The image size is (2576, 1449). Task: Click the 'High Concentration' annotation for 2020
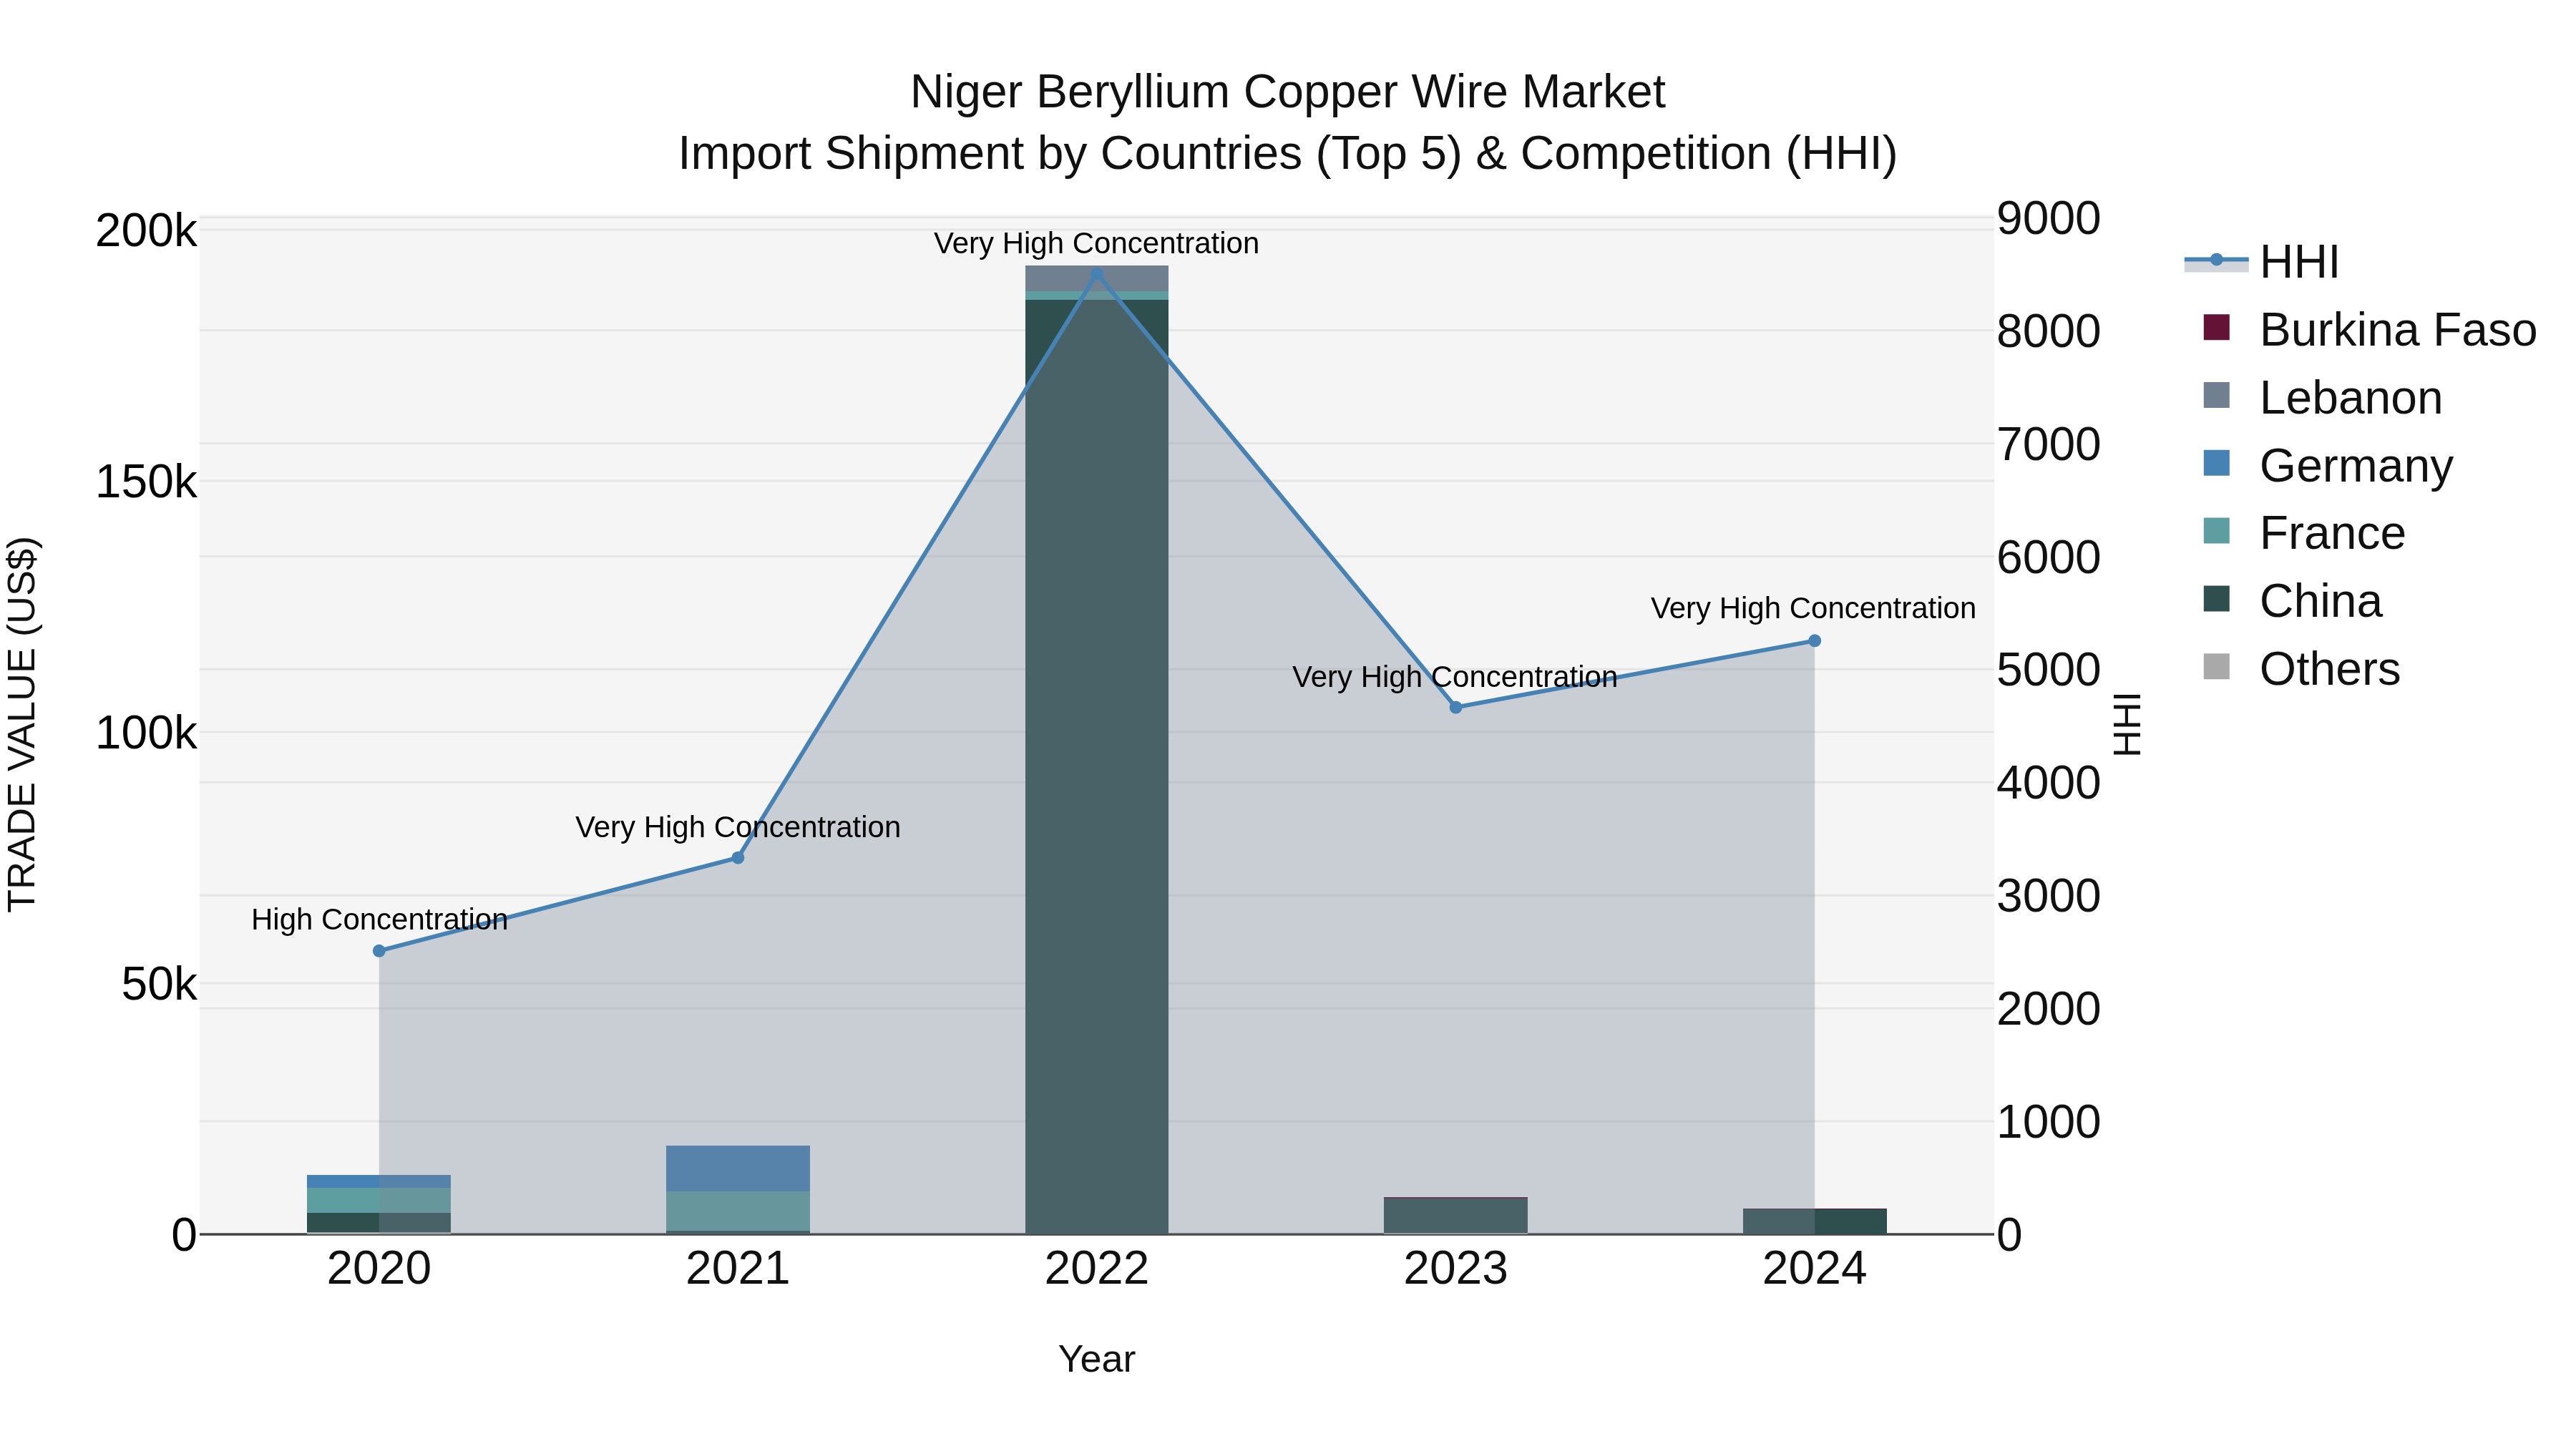tap(379, 920)
